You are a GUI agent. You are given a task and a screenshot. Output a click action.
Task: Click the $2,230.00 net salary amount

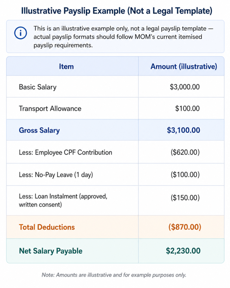click(x=183, y=251)
